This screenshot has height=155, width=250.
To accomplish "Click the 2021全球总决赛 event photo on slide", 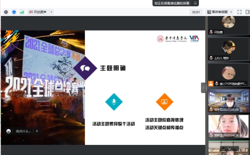I will [x=43, y=88].
